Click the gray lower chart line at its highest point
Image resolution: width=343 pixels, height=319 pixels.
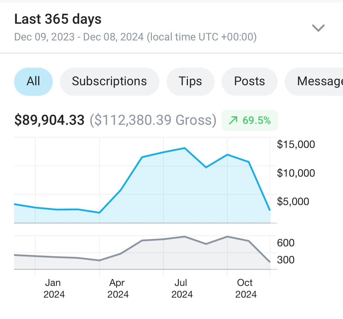[227, 236]
